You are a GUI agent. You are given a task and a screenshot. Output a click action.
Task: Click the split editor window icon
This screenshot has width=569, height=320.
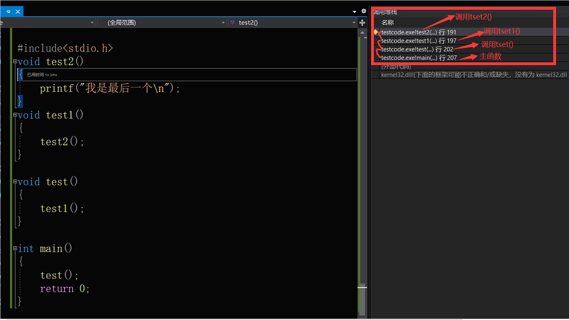362,23
